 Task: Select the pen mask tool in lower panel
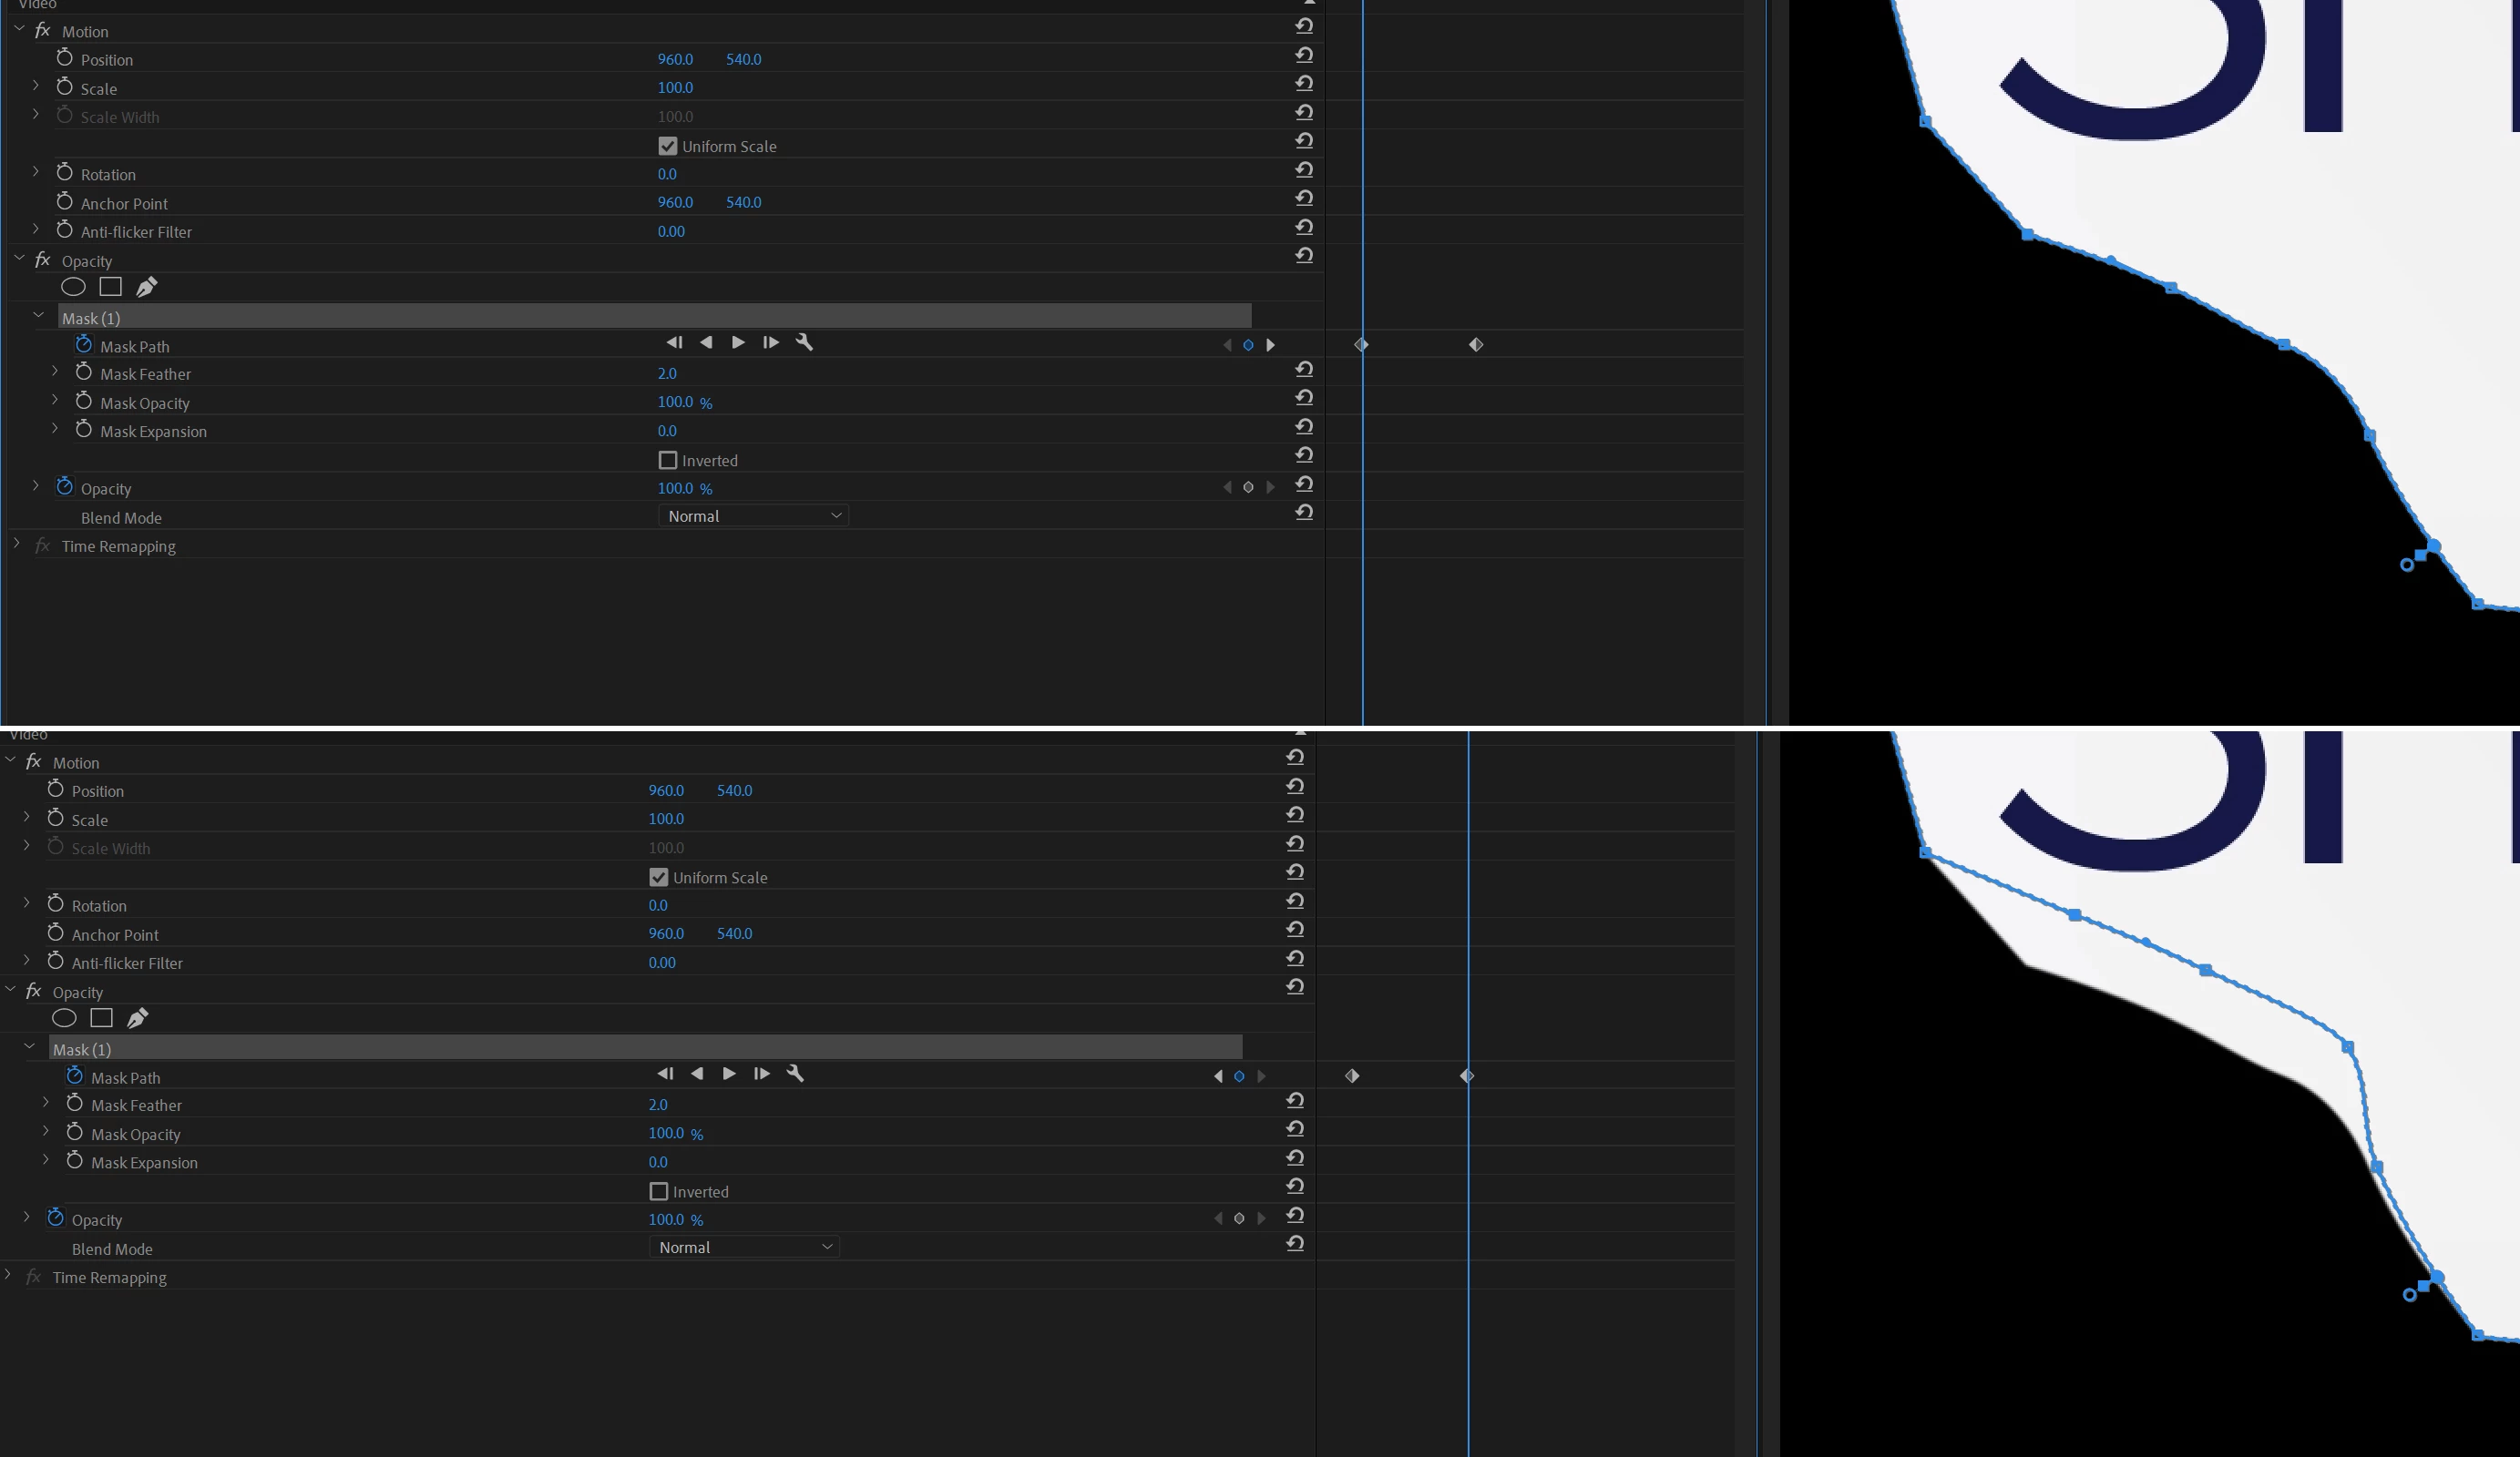(x=138, y=1018)
